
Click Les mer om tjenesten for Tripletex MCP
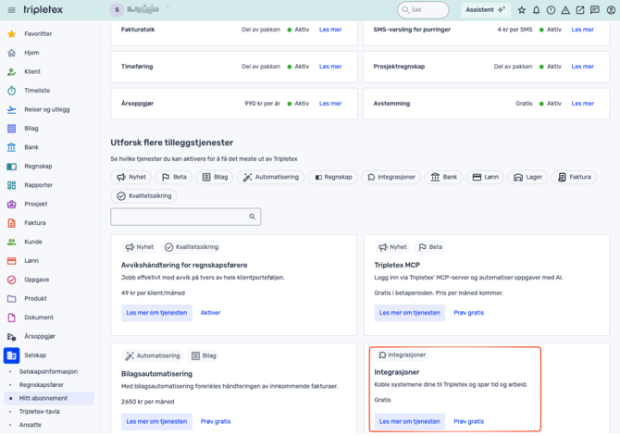410,313
